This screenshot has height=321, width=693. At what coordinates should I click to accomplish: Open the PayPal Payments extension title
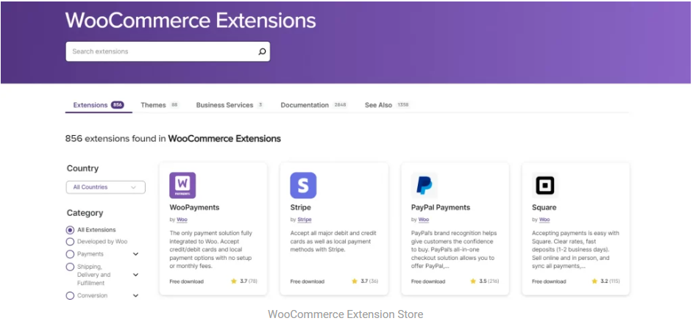[x=441, y=208]
